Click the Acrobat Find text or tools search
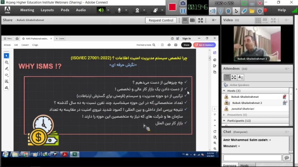The image size is (298, 167). [x=146, y=45]
